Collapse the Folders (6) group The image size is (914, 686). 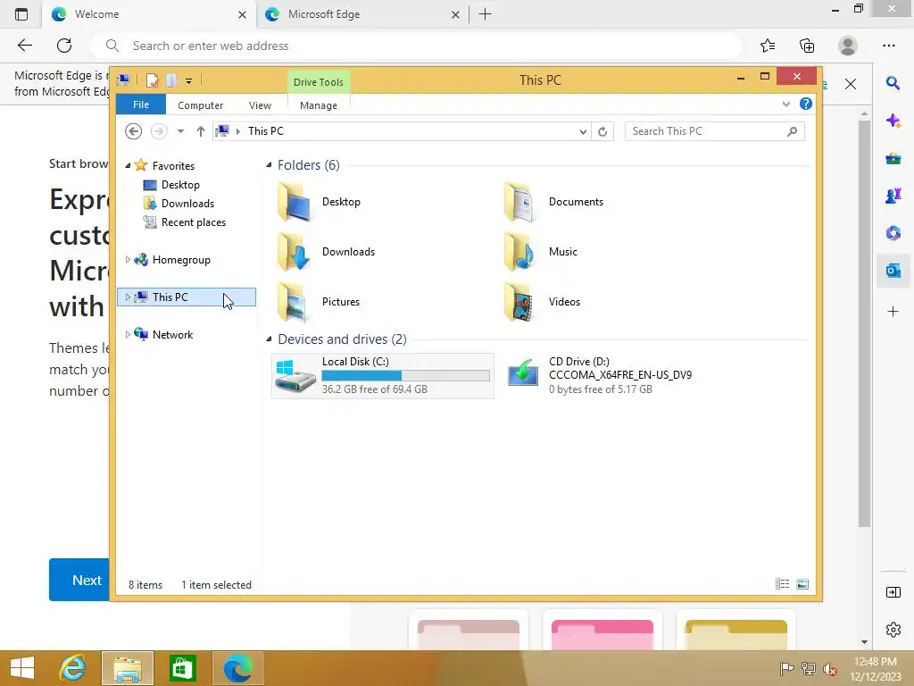tap(269, 165)
